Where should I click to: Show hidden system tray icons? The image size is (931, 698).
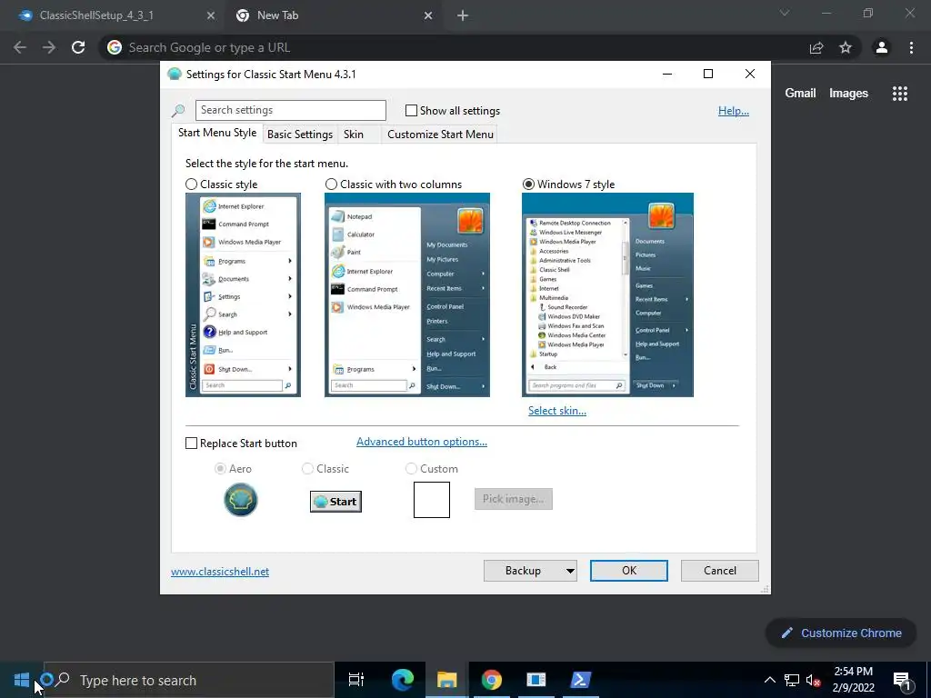click(769, 680)
